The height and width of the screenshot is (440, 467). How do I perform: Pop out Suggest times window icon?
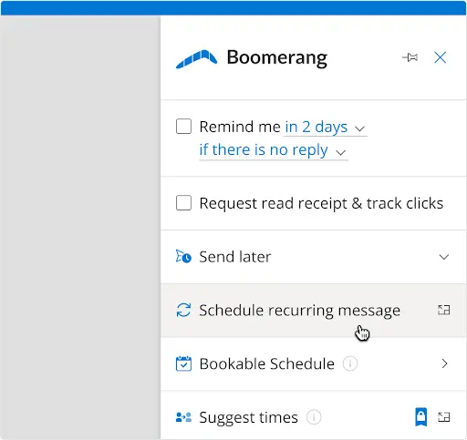(444, 417)
